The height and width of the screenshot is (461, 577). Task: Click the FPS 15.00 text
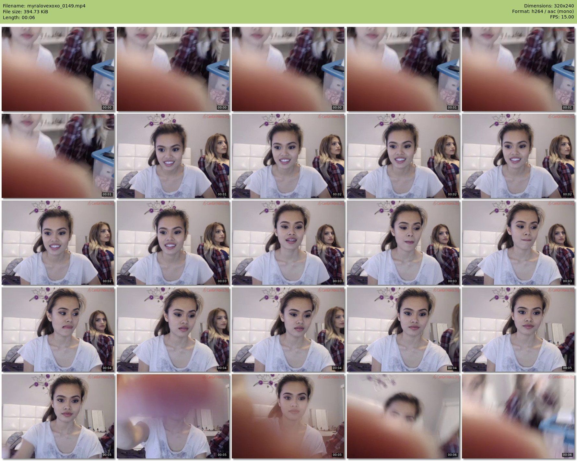coord(562,17)
